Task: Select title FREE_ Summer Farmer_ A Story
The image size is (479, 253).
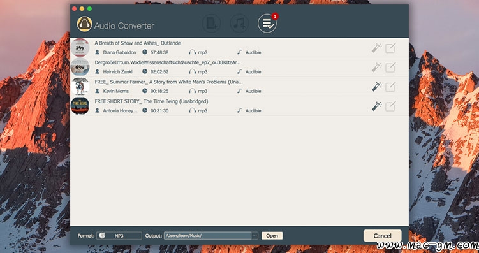Action: coord(168,82)
